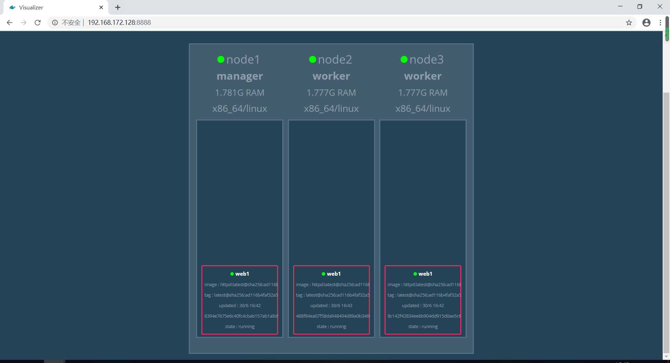The height and width of the screenshot is (363, 670).
Task: Click the Docker whale favicon on tab
Action: pyautogui.click(x=13, y=7)
